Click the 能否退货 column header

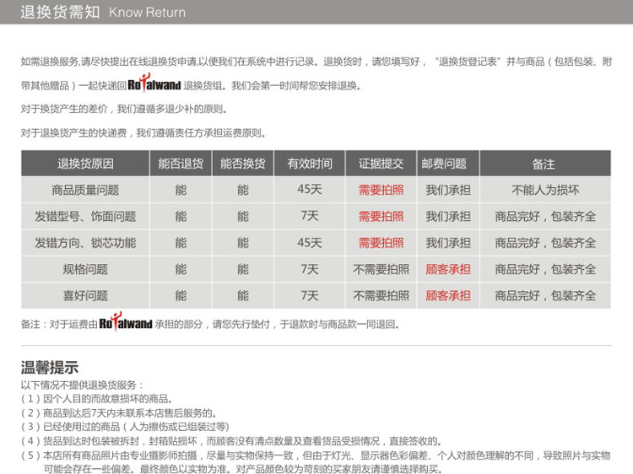pyautogui.click(x=181, y=164)
